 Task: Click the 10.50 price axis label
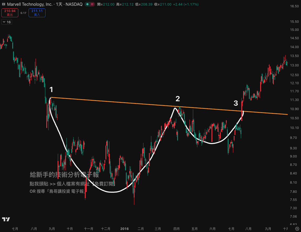pos(294,118)
